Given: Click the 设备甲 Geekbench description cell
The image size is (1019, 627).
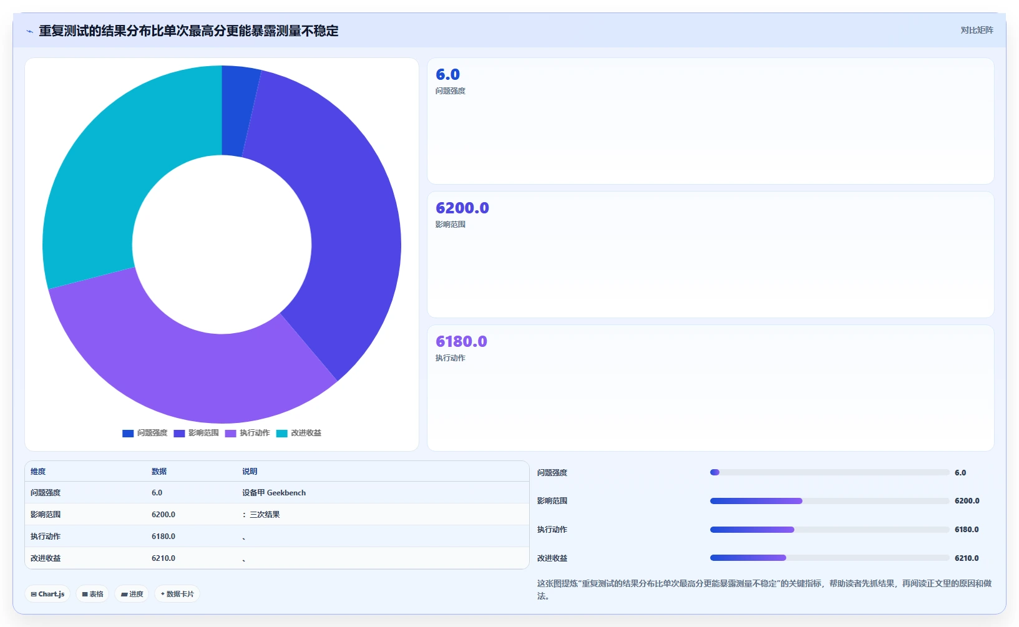Looking at the screenshot, I should click(x=274, y=493).
